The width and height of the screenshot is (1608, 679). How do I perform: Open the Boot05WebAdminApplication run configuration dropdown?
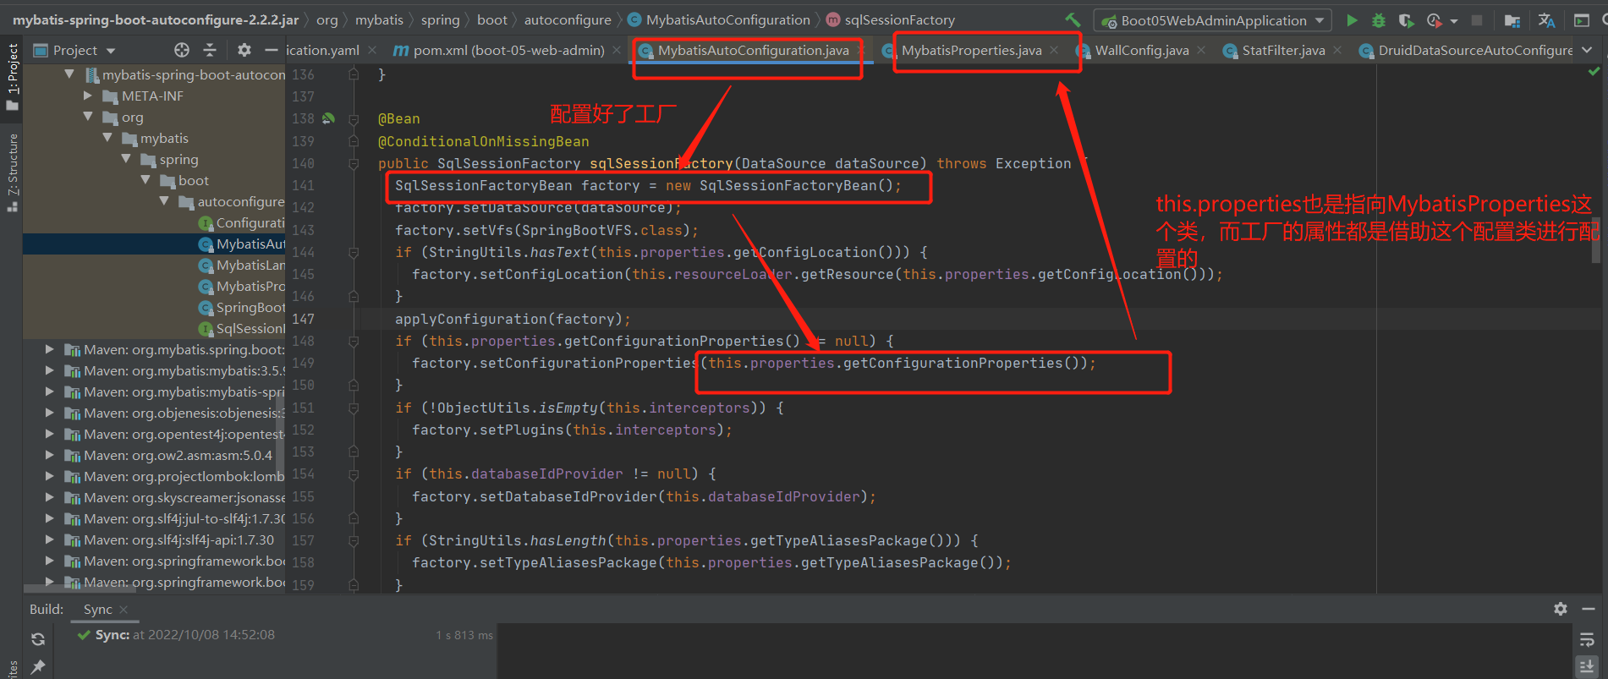pyautogui.click(x=1213, y=20)
